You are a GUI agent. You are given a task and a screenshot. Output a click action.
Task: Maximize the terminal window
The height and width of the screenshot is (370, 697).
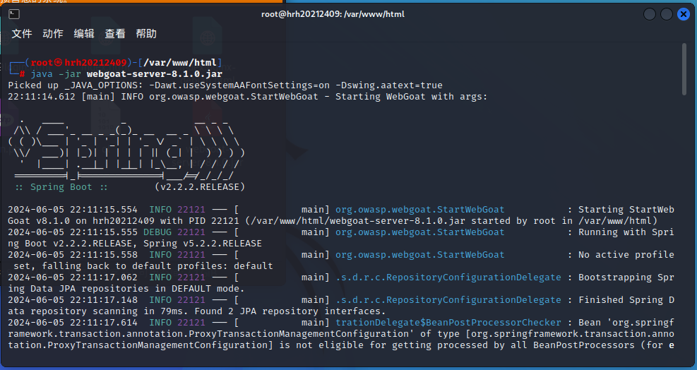667,14
